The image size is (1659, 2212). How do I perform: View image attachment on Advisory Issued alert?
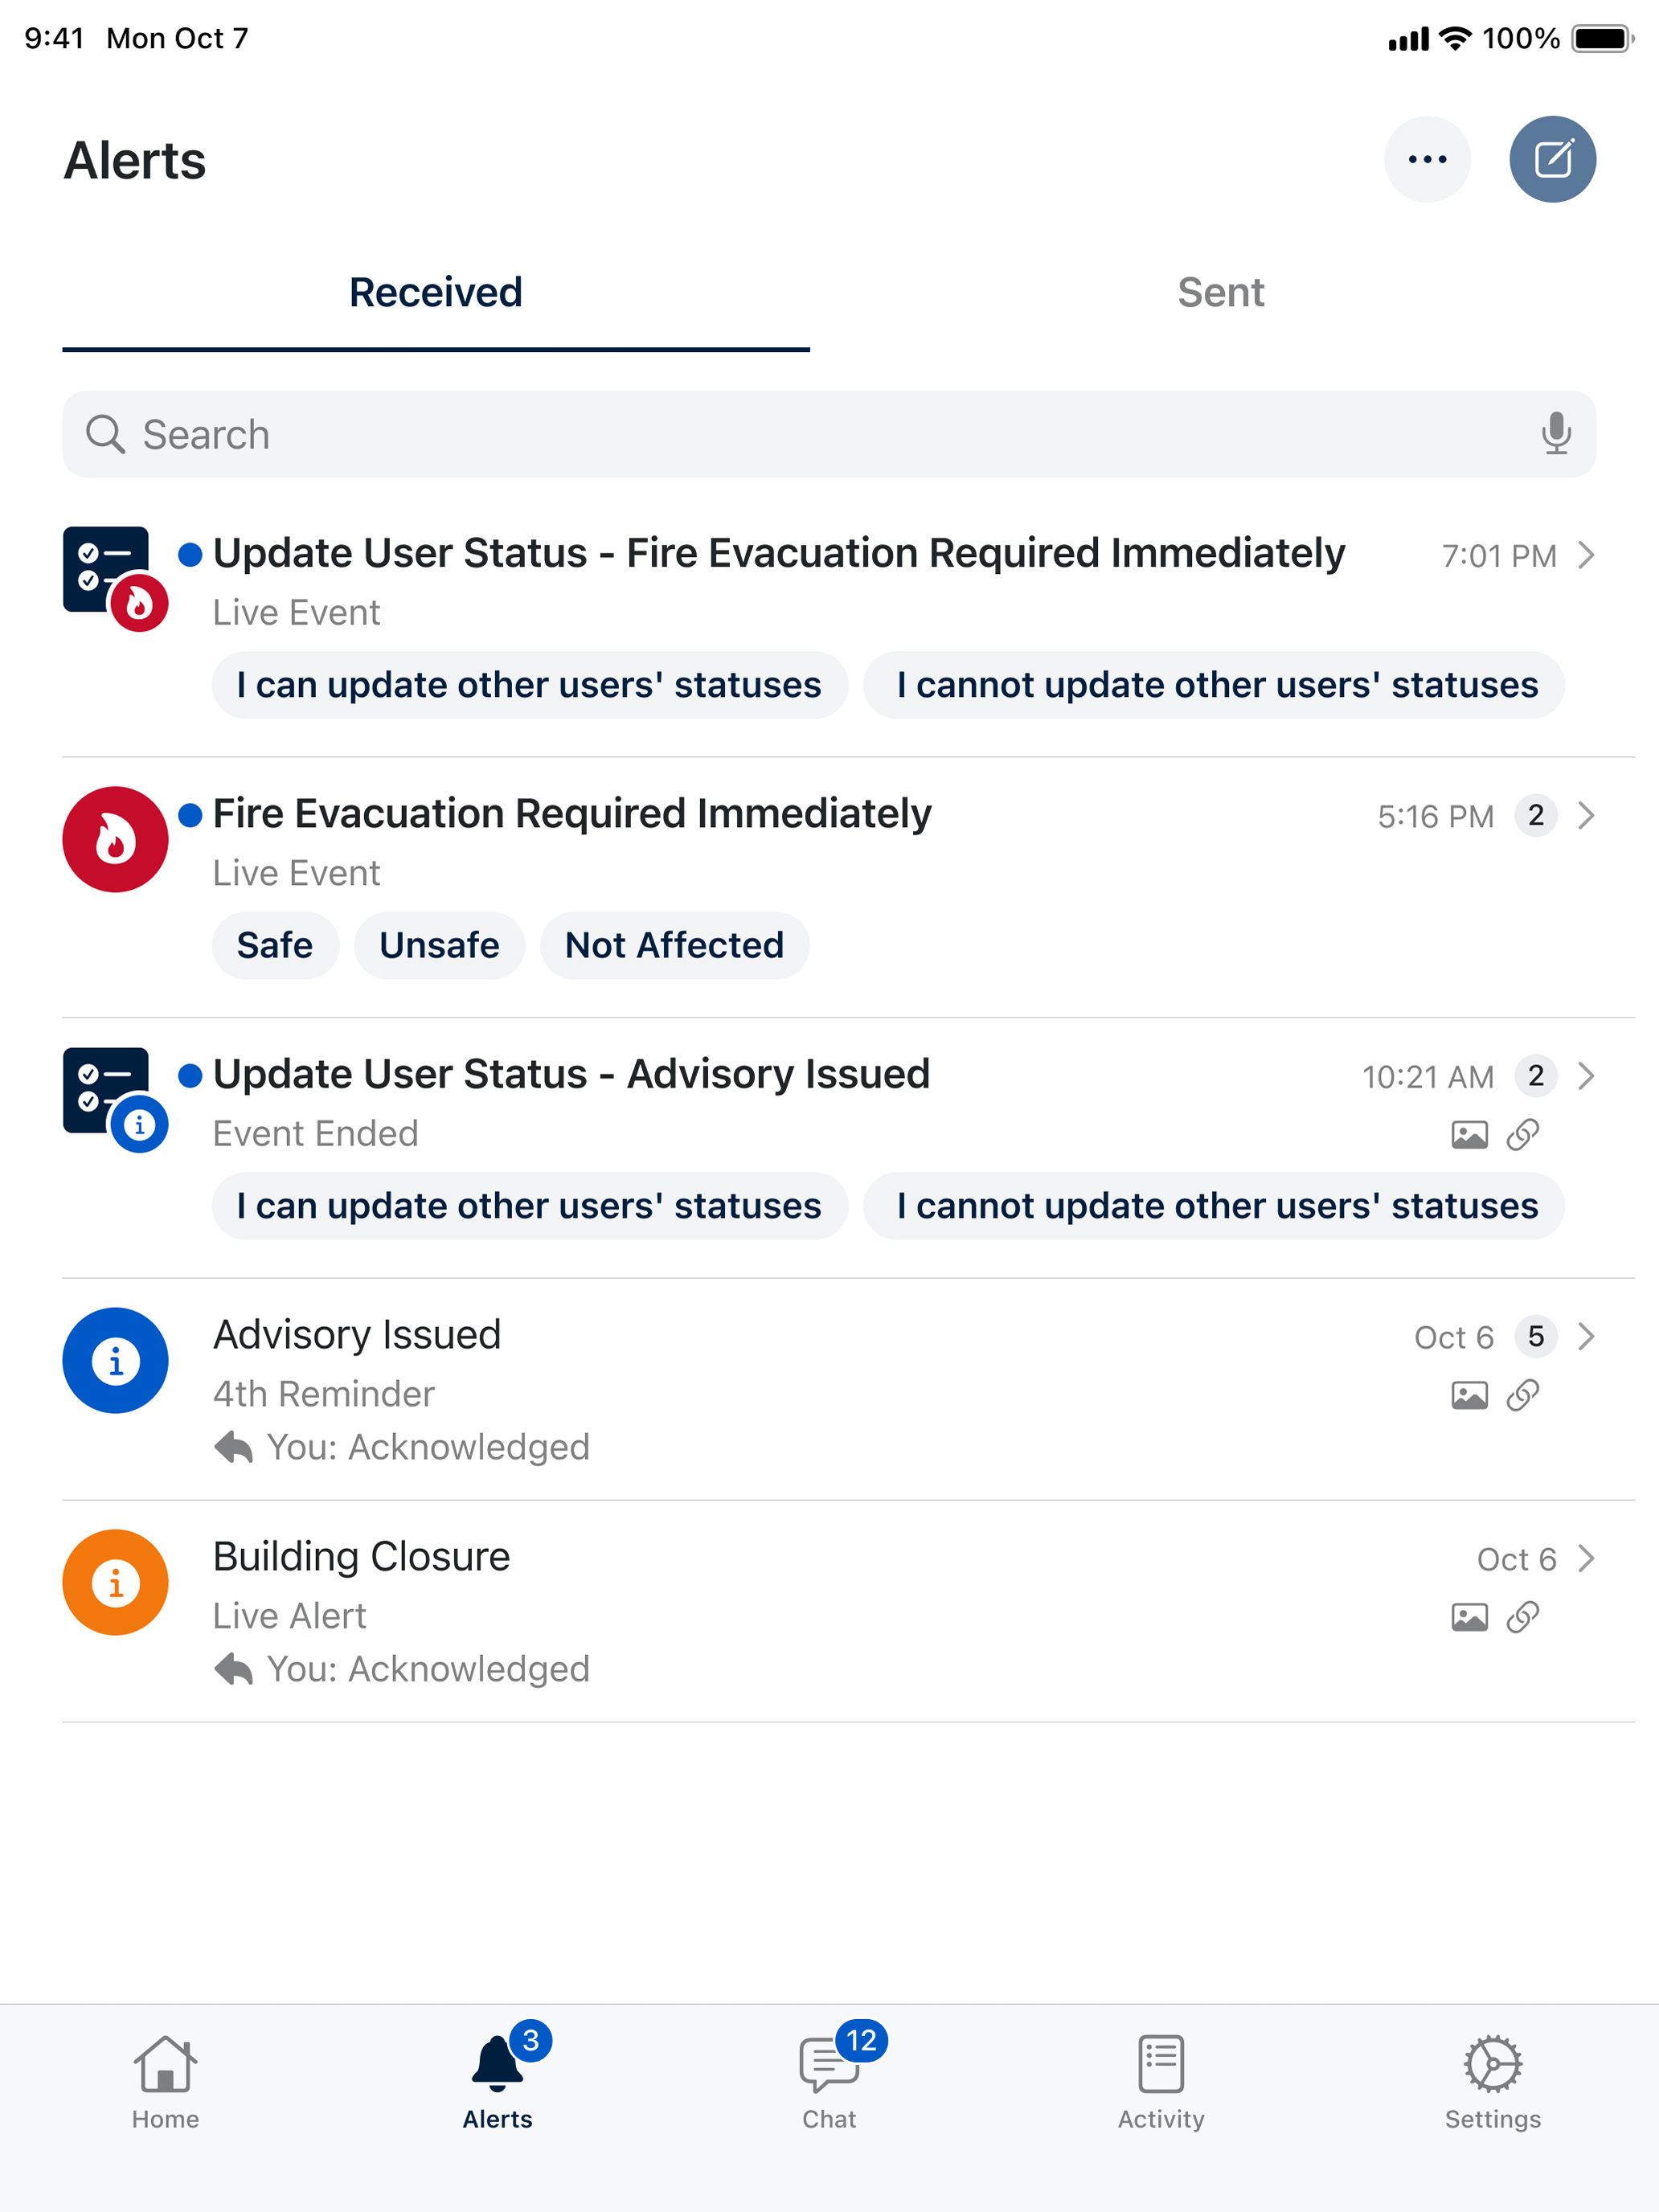point(1469,1395)
